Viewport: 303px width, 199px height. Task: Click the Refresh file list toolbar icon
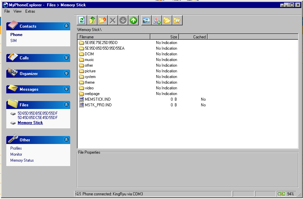click(82, 21)
